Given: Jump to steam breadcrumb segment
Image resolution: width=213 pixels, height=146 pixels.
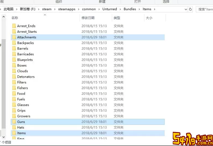Looking at the screenshot, I should (x=47, y=9).
